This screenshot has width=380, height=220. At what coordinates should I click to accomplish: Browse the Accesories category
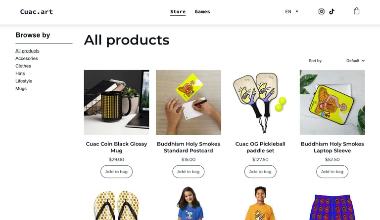pyautogui.click(x=27, y=58)
